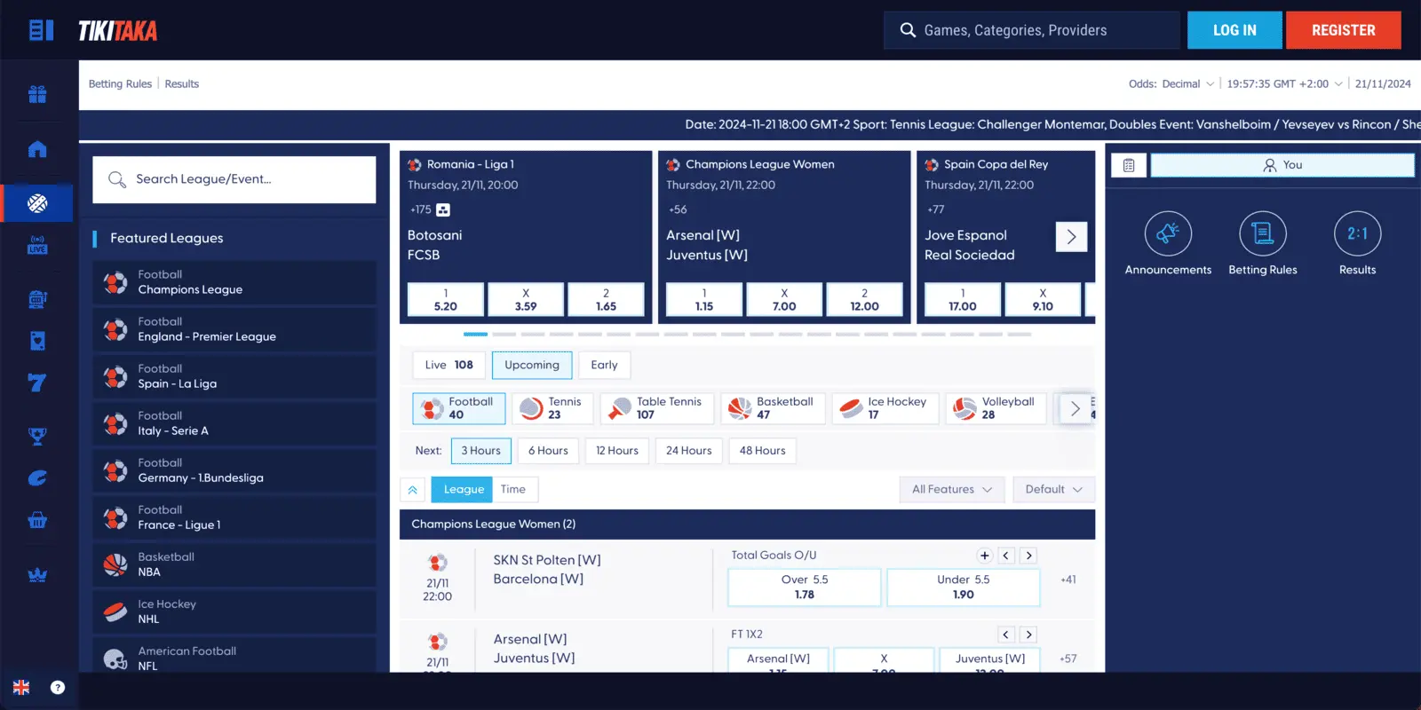
Task: Click the LOG IN button
Action: (x=1234, y=30)
